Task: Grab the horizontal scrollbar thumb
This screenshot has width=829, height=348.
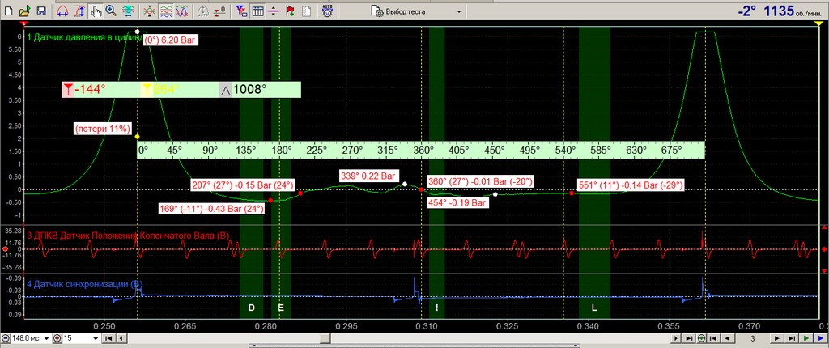Action: pyautogui.click(x=325, y=338)
